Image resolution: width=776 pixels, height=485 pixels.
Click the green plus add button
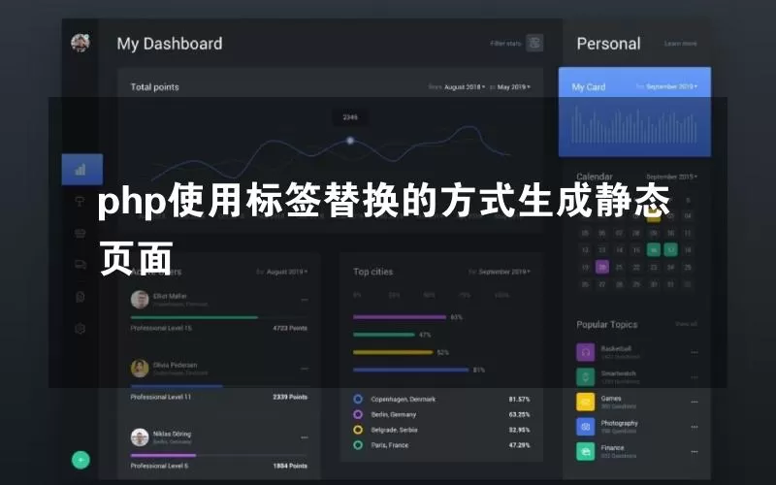tap(81, 460)
